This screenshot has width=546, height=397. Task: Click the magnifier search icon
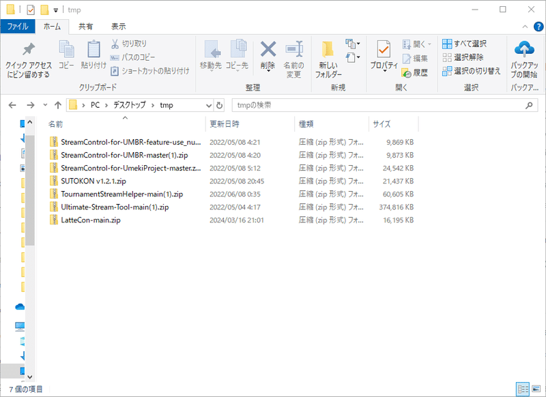tap(529, 105)
